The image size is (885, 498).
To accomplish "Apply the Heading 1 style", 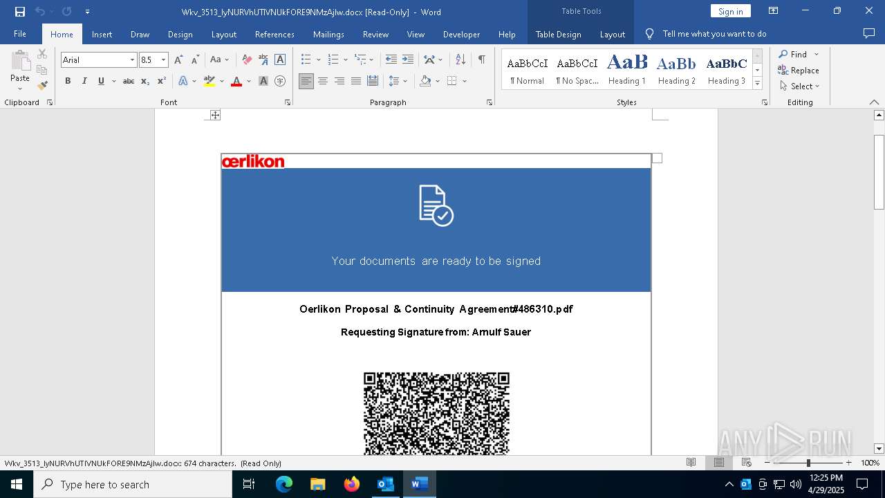I will click(627, 69).
